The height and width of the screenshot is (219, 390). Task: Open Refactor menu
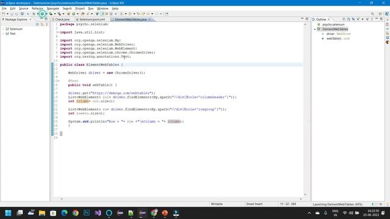(37, 9)
